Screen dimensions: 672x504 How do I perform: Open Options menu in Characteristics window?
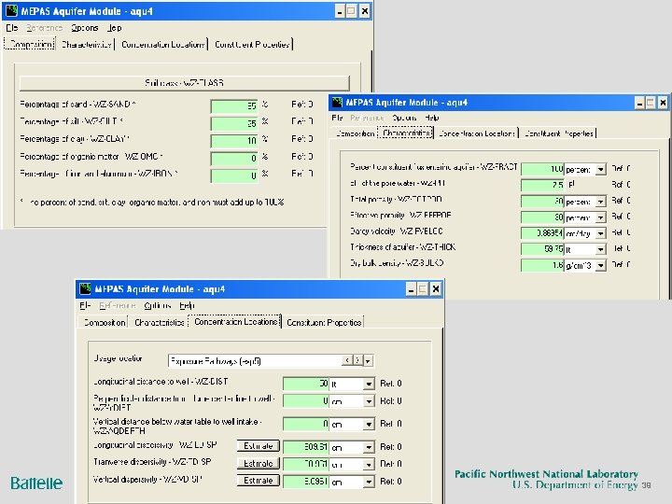coord(404,118)
